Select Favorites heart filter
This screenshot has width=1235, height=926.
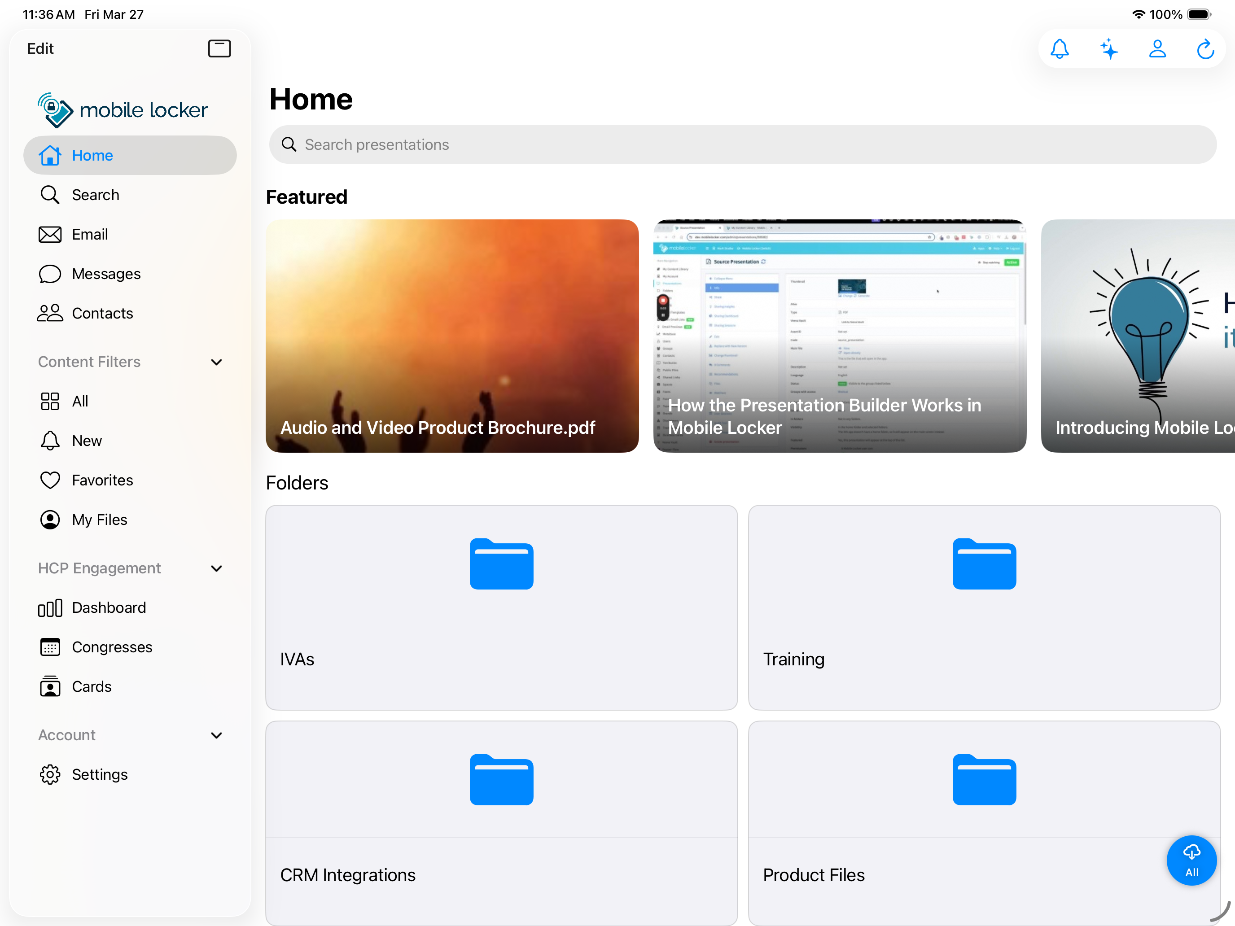pyautogui.click(x=102, y=480)
